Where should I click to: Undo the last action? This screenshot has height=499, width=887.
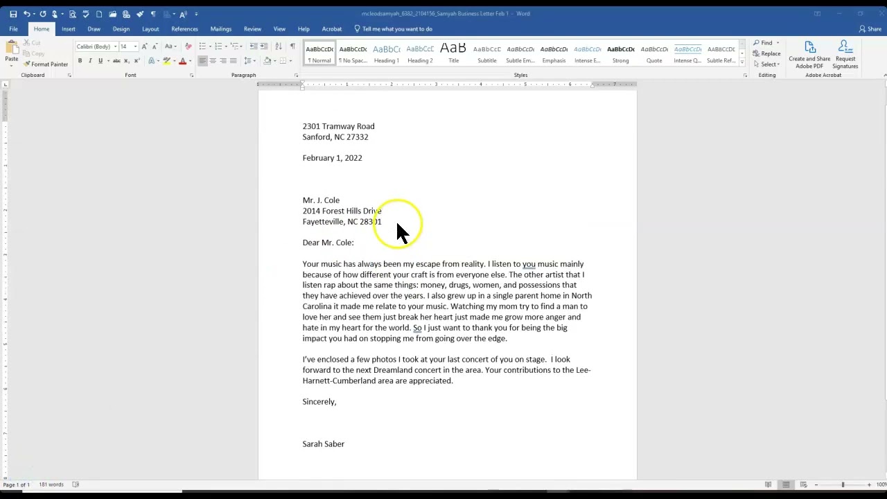pyautogui.click(x=26, y=14)
